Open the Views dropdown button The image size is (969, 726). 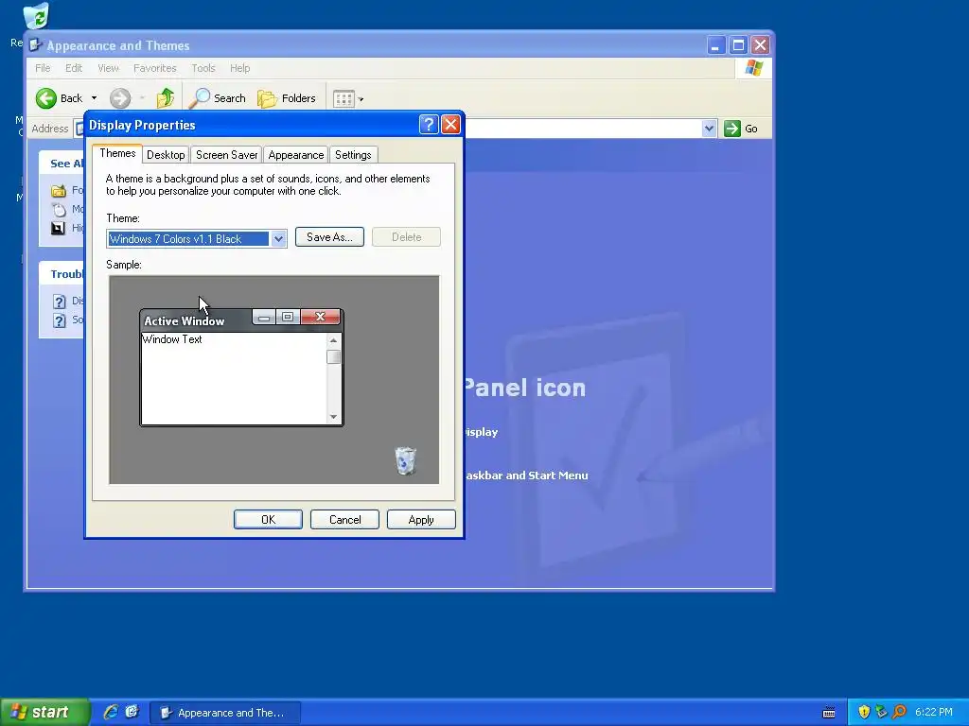[x=348, y=98]
